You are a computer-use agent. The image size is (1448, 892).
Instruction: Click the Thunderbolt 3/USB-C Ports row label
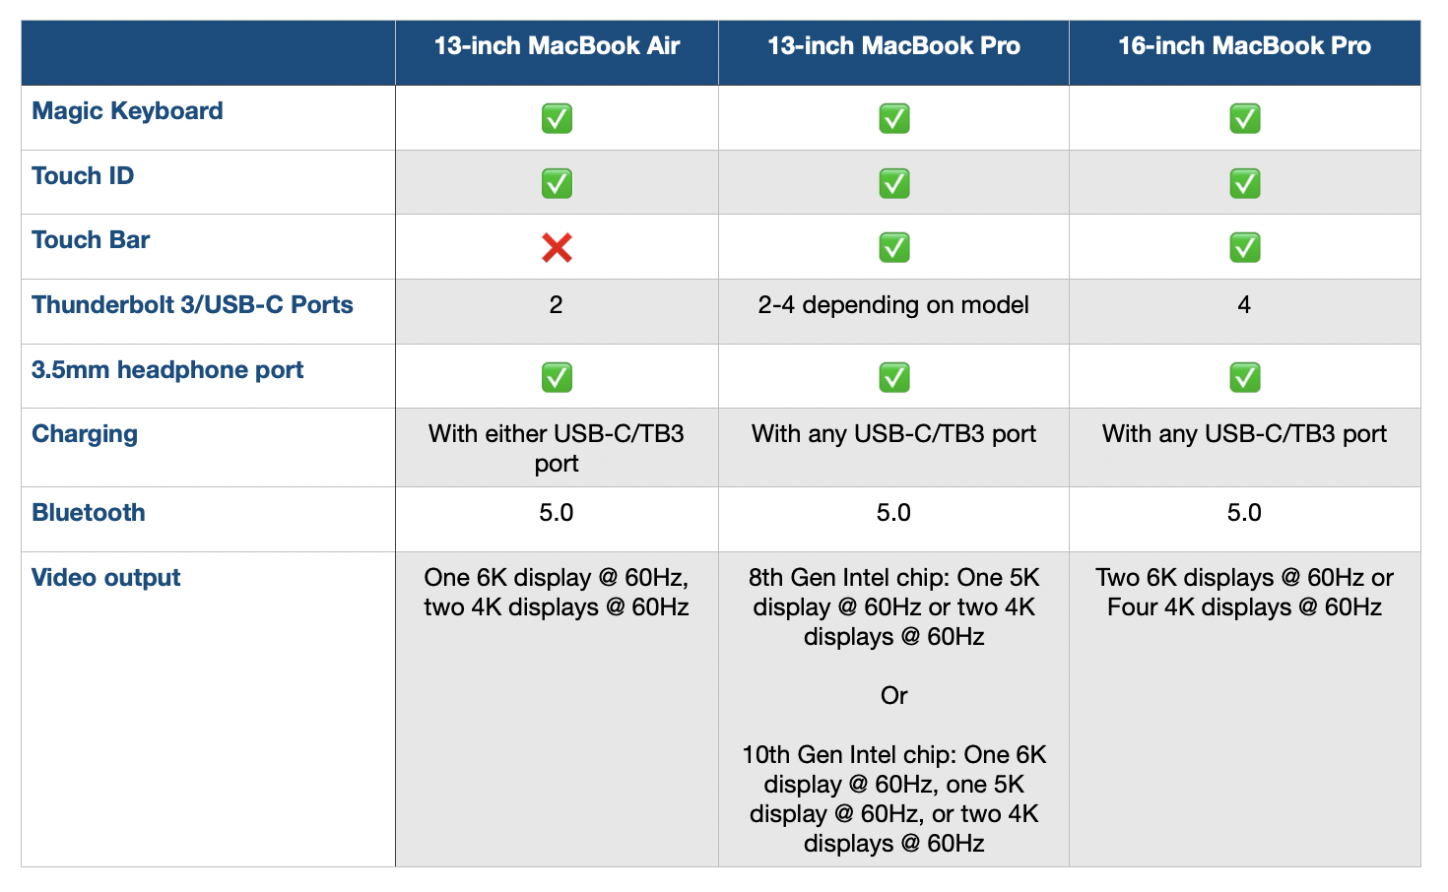tap(192, 305)
